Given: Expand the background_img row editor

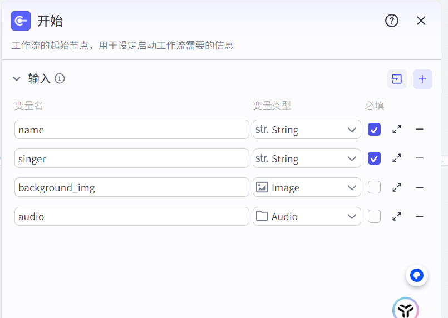Looking at the screenshot, I should (397, 187).
